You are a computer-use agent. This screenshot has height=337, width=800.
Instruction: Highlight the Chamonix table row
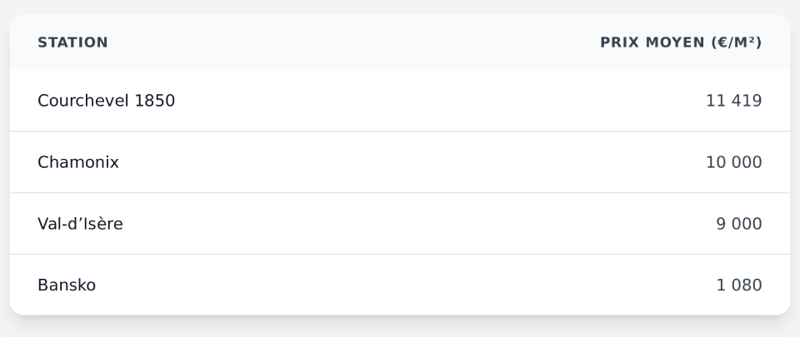400,162
